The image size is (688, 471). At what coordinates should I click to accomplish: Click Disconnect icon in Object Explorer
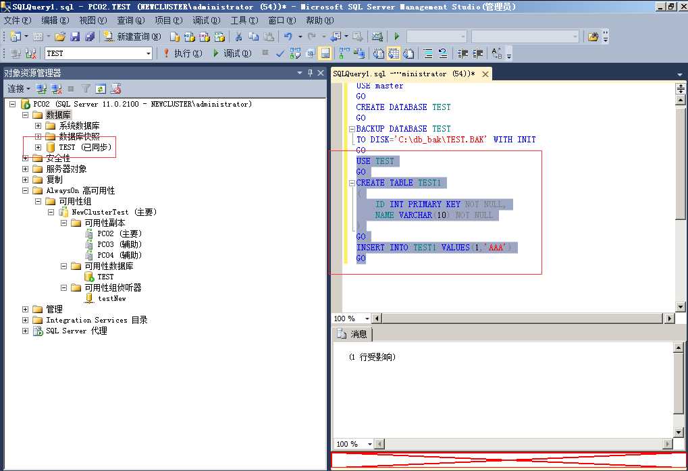tap(56, 90)
